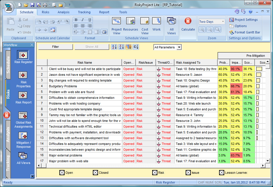Image resolution: width=273 pixels, height=187 pixels.
Task: Open the Risk Report icon
Action: point(23,95)
